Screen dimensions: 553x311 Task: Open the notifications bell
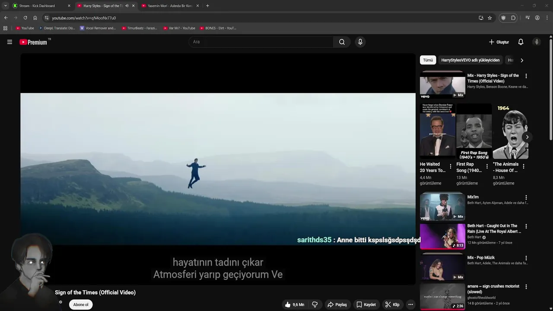[521, 42]
